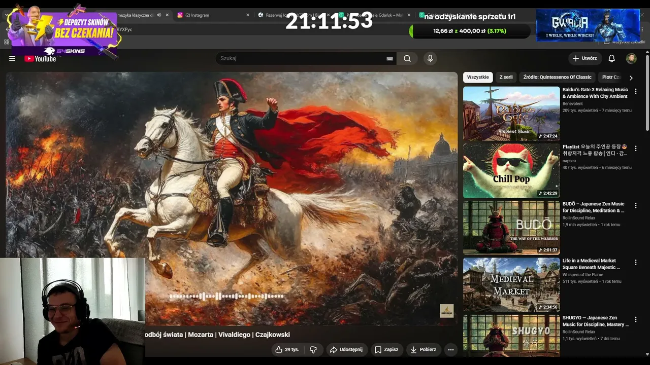Open the more actions ellipsis under the video

(450, 349)
